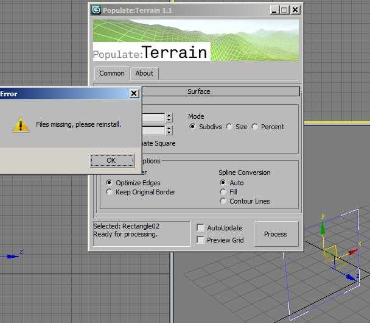Enable the Preview Grid checkbox
The height and width of the screenshot is (323, 370).
[200, 240]
